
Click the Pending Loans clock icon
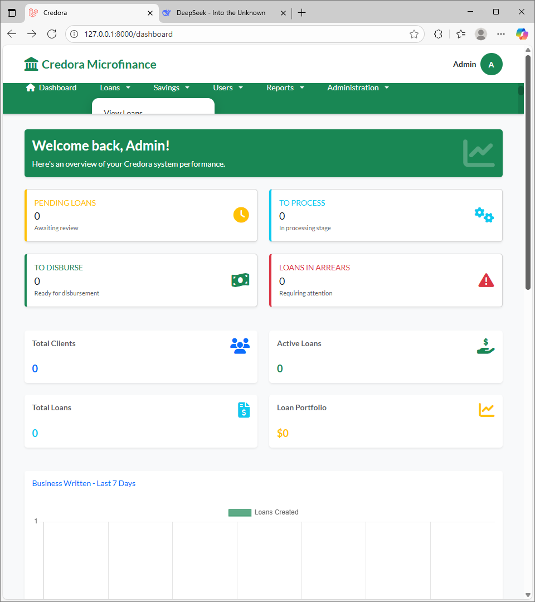pyautogui.click(x=241, y=215)
